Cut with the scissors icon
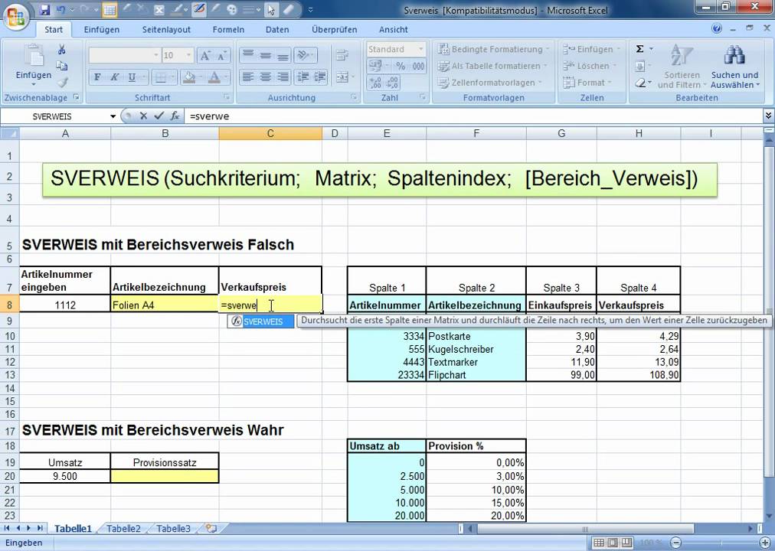Viewport: 775px width, 551px height. (x=61, y=50)
